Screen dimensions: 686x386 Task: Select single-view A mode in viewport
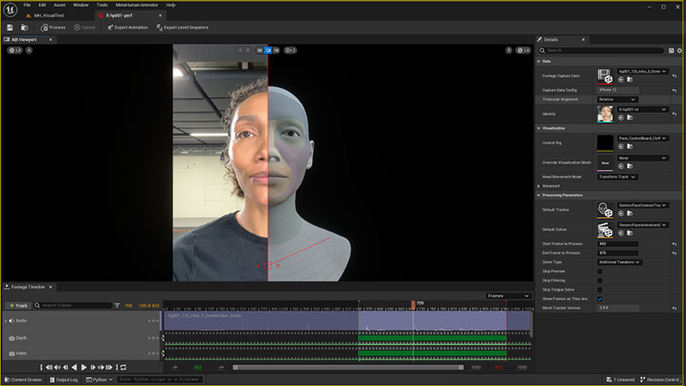click(260, 51)
